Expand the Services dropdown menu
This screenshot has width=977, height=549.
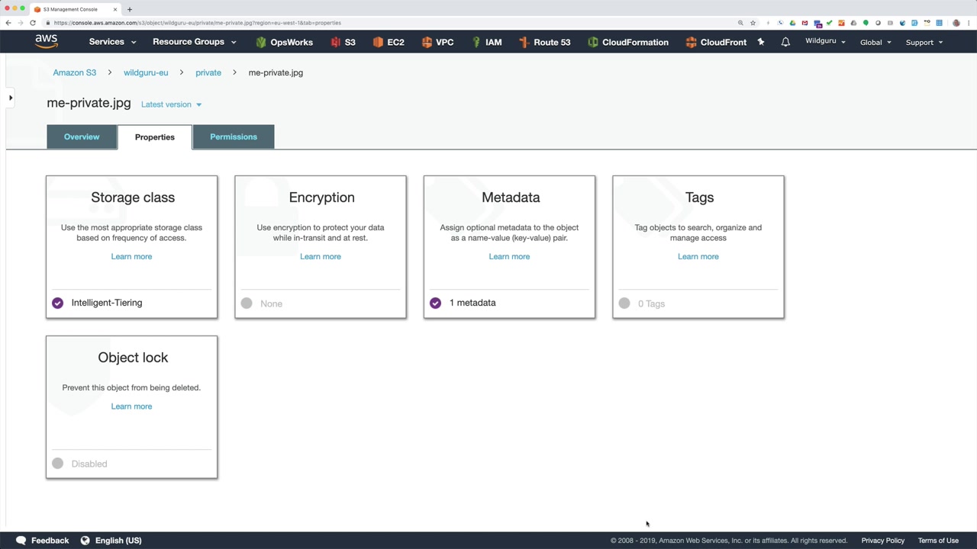[x=112, y=42]
